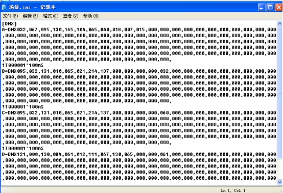Place cursor on the [DMX] header line

point(9,24)
